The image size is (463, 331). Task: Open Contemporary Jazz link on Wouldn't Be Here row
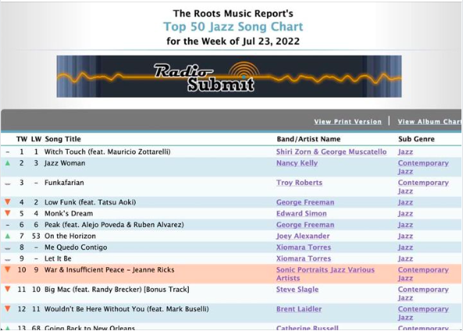423,313
